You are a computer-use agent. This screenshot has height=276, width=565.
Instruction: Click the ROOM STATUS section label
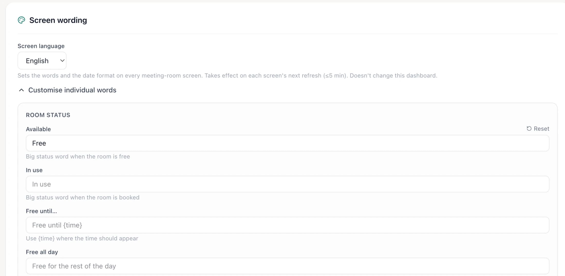tap(48, 115)
